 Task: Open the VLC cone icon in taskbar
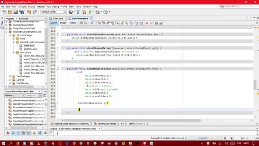pyautogui.click(x=39, y=143)
